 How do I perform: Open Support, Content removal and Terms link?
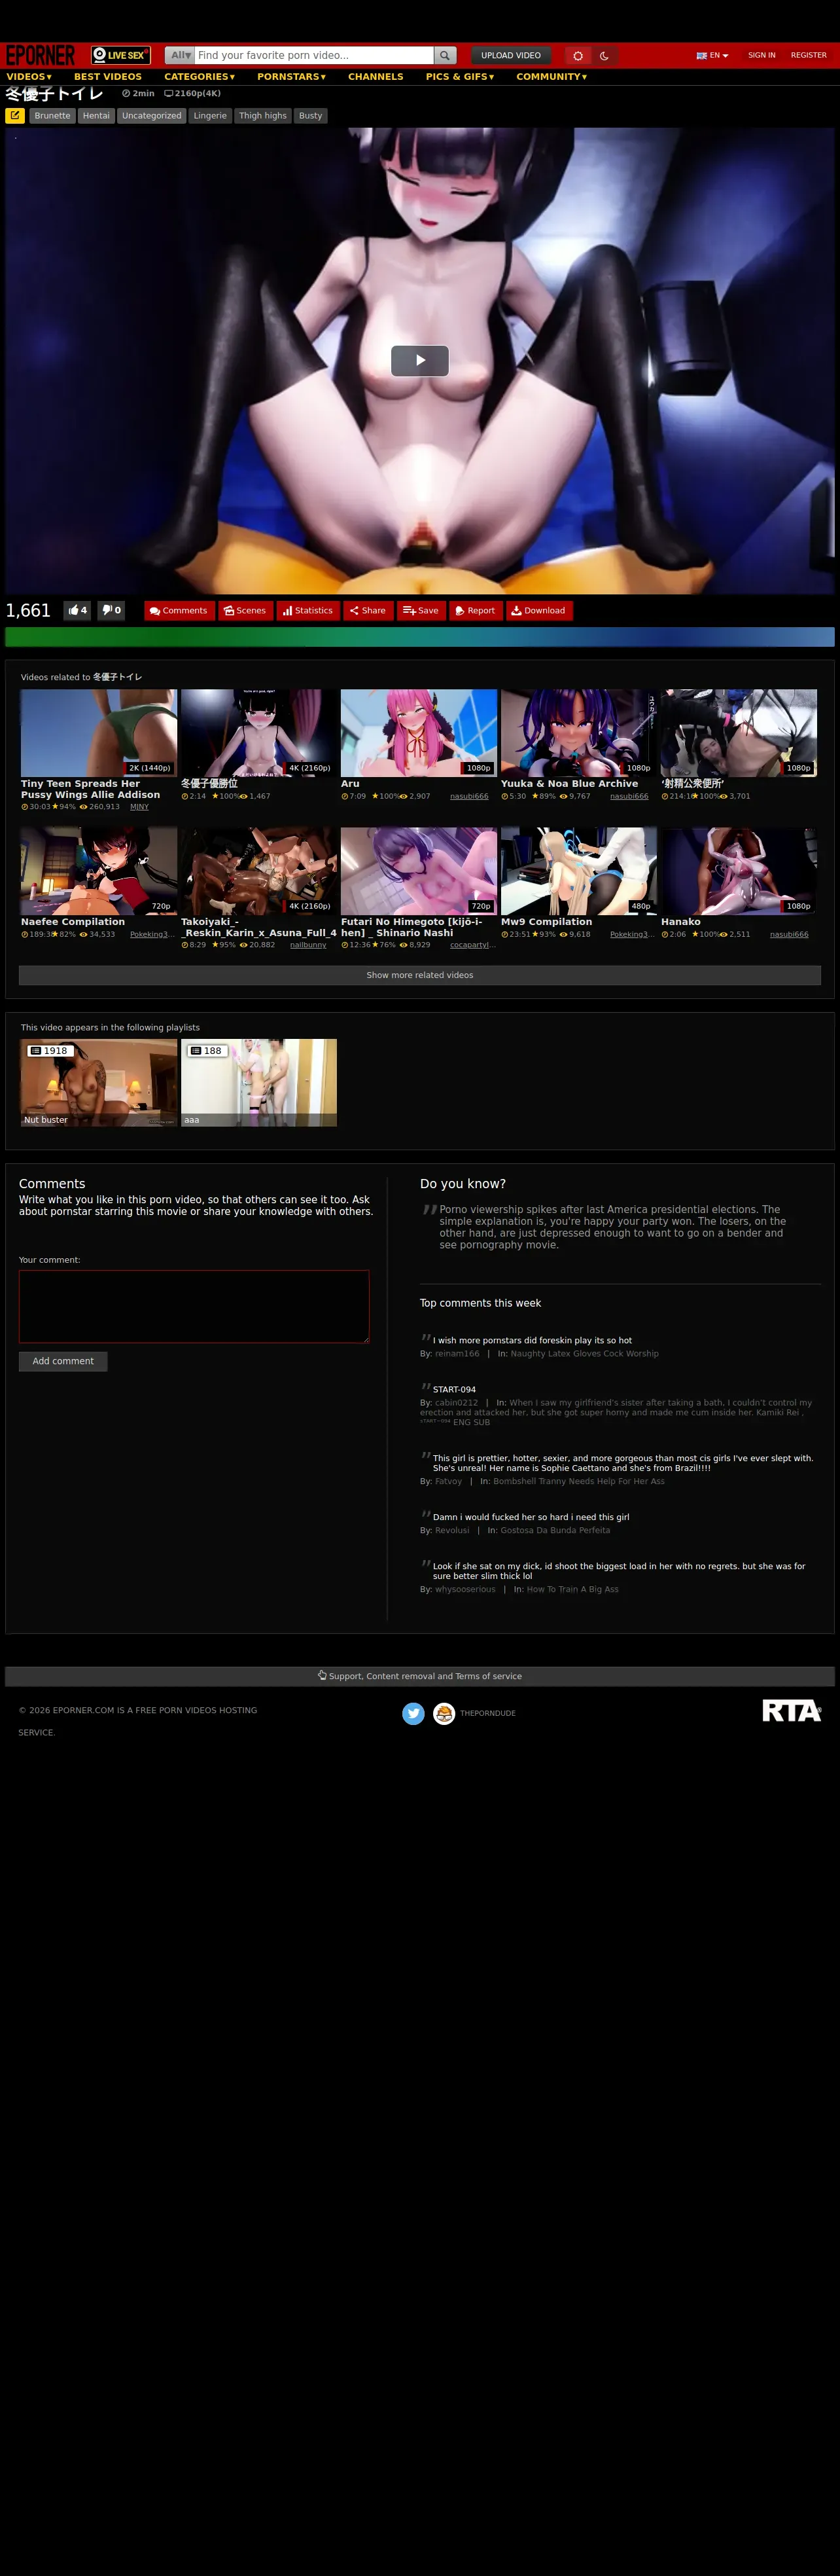[419, 1676]
